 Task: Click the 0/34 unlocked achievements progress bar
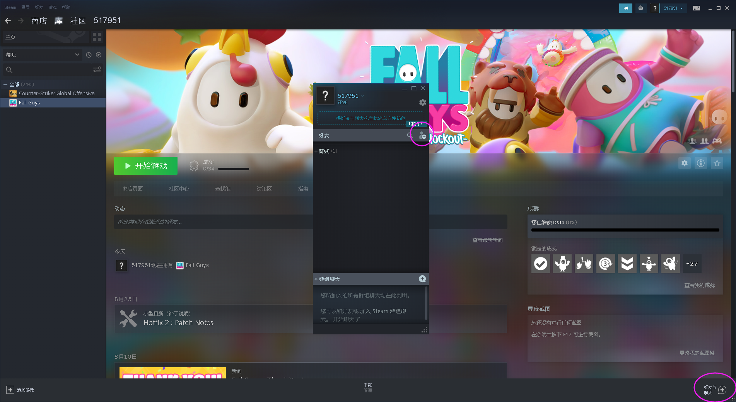pos(625,230)
